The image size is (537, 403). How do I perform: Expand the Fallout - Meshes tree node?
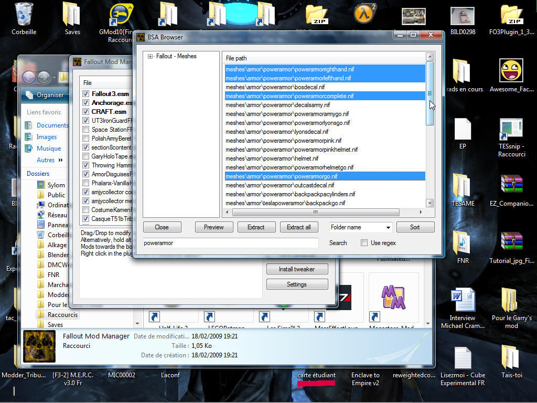[x=150, y=56]
